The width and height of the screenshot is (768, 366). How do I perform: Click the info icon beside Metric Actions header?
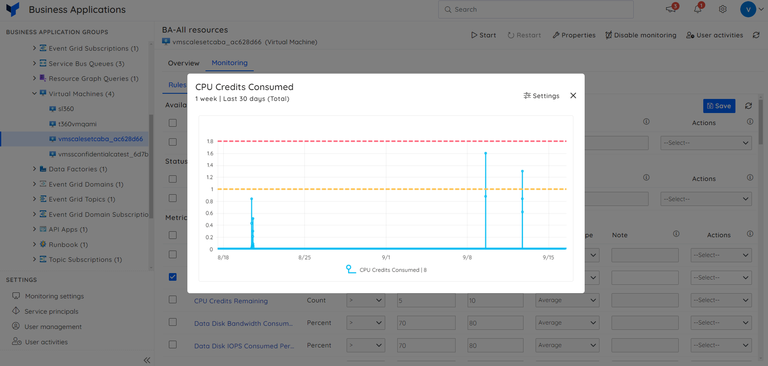[750, 234]
